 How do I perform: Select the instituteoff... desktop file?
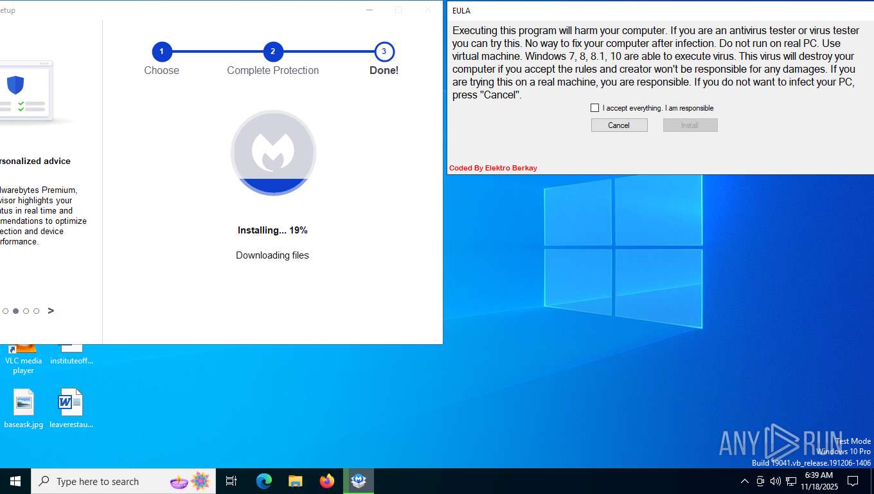coord(71,355)
